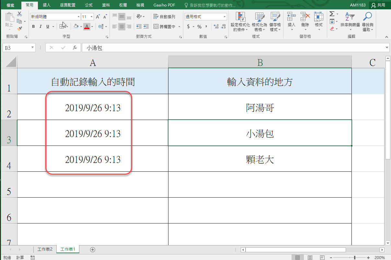This screenshot has width=391, height=260.
Task: Click the increase indent icon
Action: 146,27
